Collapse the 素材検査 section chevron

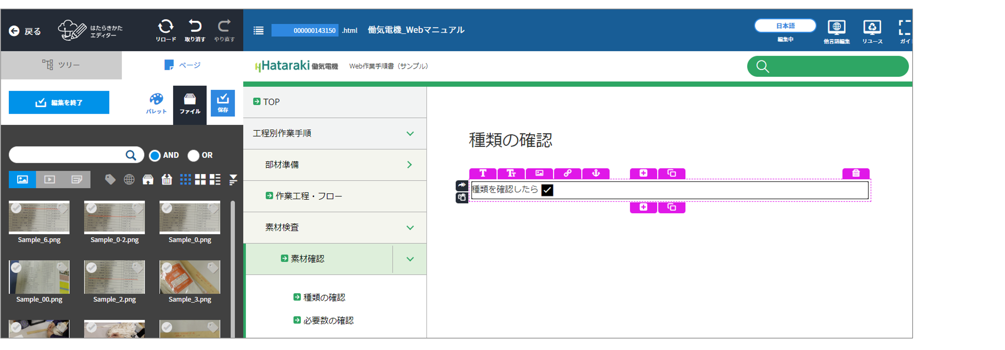410,228
